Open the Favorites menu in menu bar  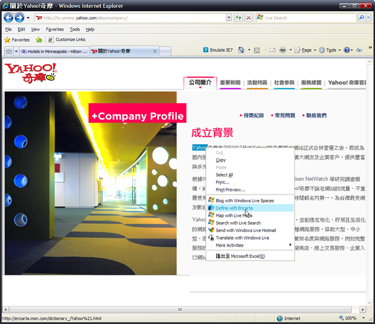(x=54, y=29)
